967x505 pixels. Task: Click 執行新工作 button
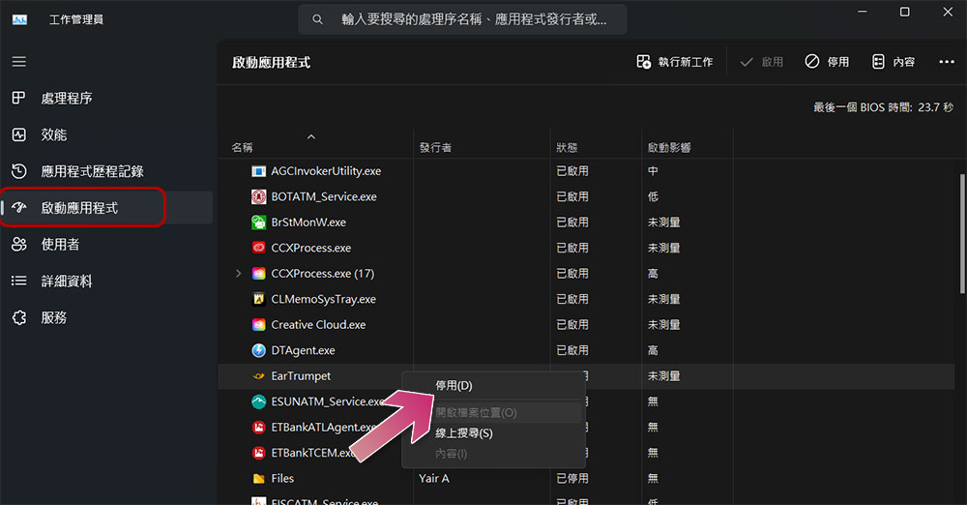click(x=675, y=62)
